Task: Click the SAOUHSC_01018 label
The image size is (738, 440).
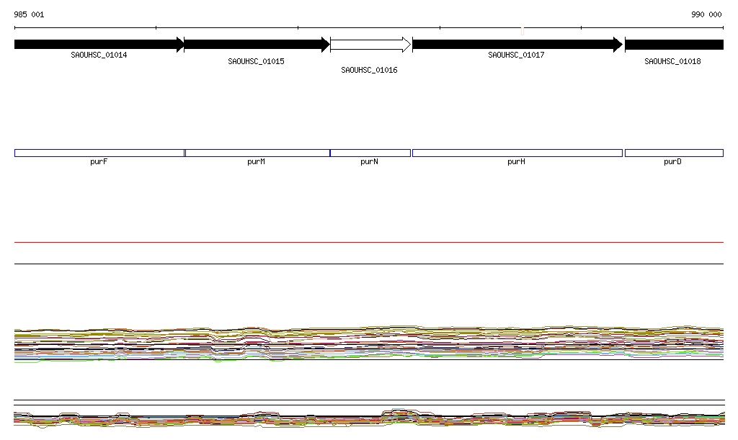Action: (672, 62)
